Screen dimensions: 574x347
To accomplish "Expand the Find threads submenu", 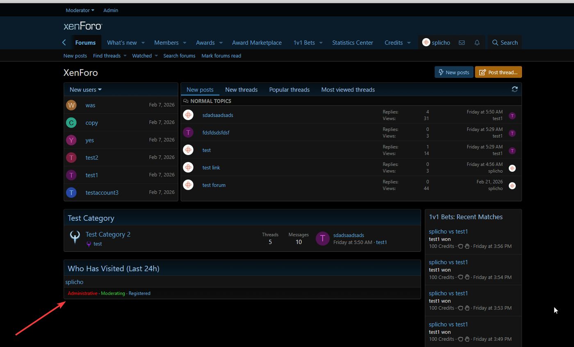I will tap(125, 56).
